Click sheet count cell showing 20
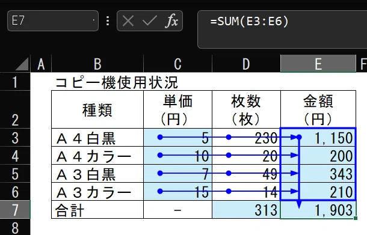The image size is (367, 235). [x=246, y=155]
